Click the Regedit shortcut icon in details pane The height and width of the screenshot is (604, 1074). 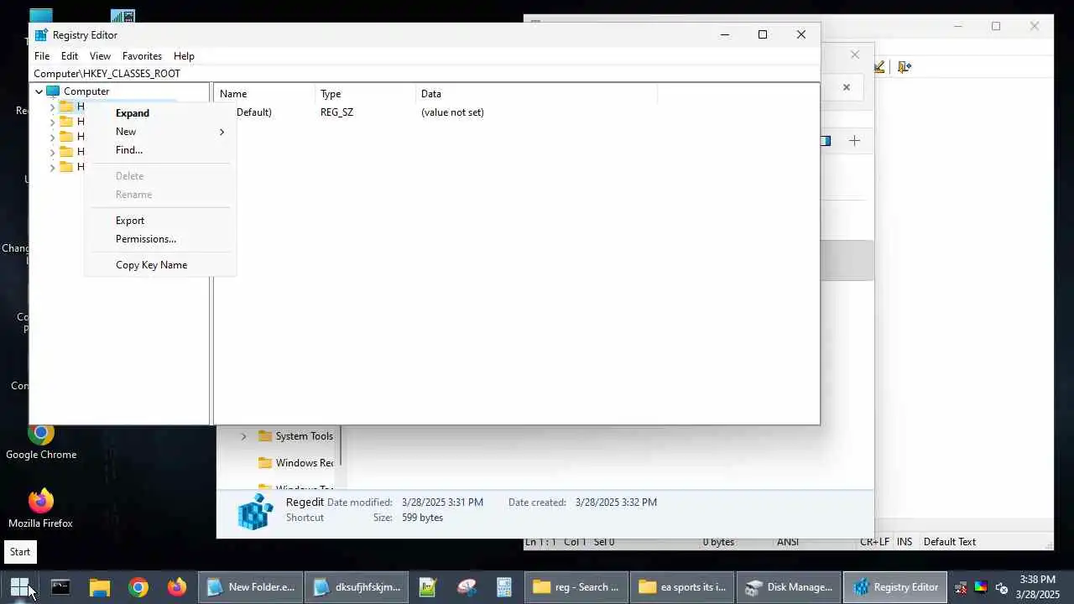click(x=255, y=511)
